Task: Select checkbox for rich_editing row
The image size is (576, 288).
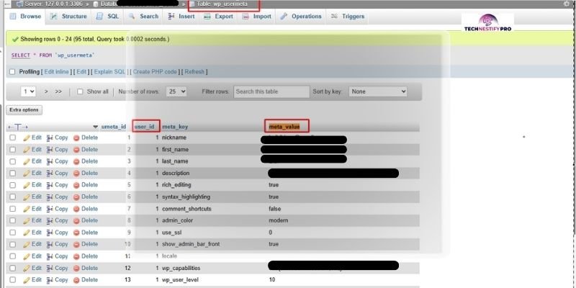Action: point(13,185)
